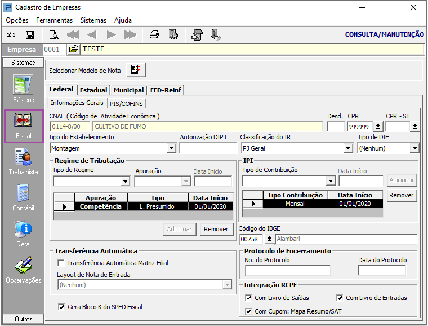This screenshot has width=428, height=326.
Task: Click Autorização DIPJ input field
Action: 208,148
